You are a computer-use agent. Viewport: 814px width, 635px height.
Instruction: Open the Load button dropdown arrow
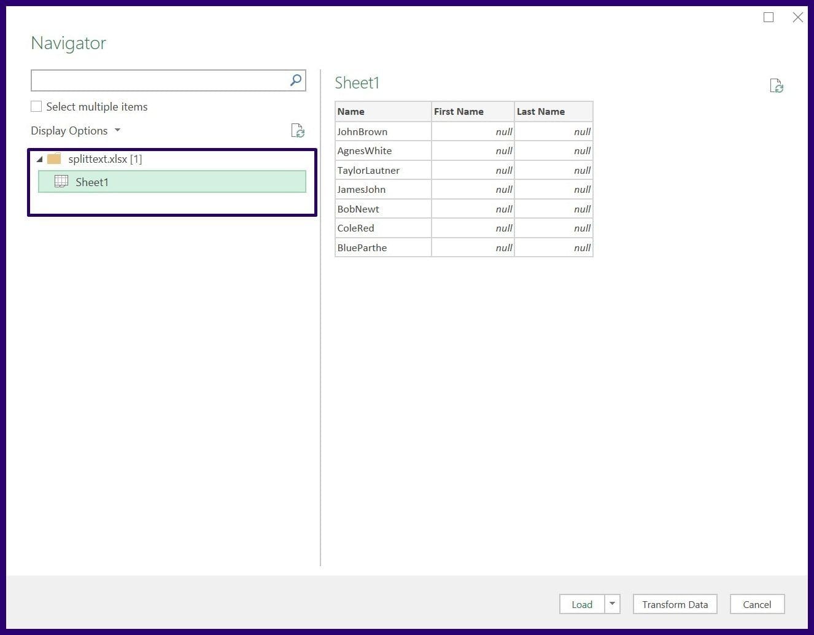612,604
